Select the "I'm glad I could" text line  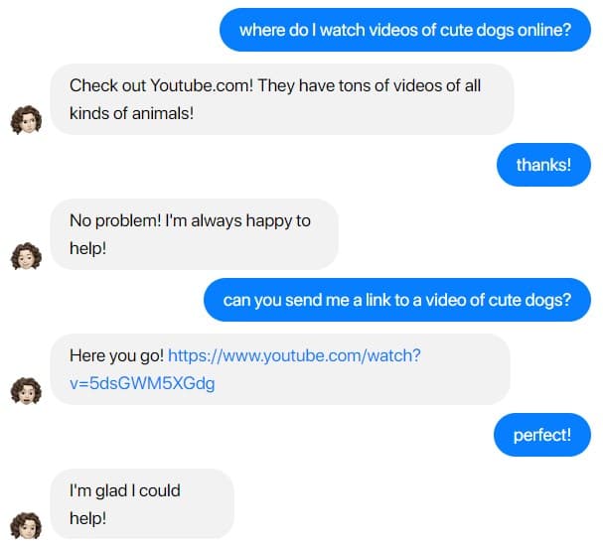(125, 490)
